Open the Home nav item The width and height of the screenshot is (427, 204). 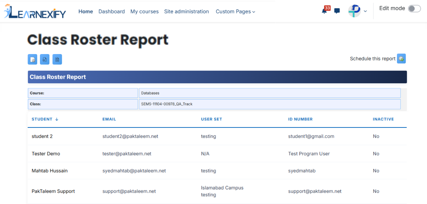(x=85, y=11)
